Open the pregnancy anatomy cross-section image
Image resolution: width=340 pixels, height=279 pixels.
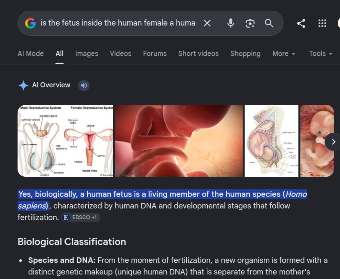tap(271, 141)
